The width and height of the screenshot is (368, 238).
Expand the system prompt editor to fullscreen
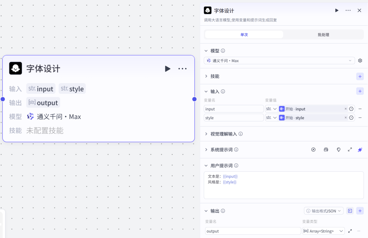coord(350,150)
